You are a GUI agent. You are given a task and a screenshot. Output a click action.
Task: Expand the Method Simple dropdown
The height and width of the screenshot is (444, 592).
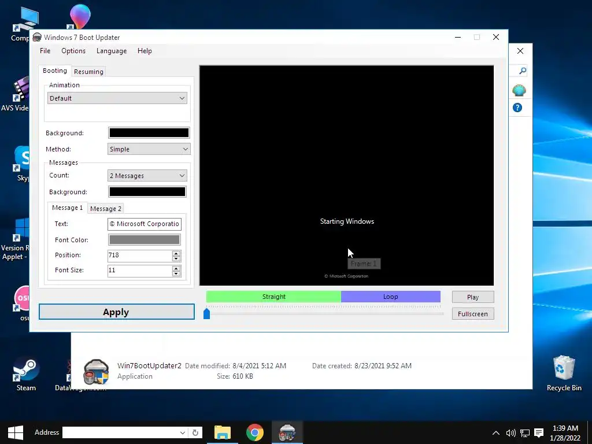(149, 149)
